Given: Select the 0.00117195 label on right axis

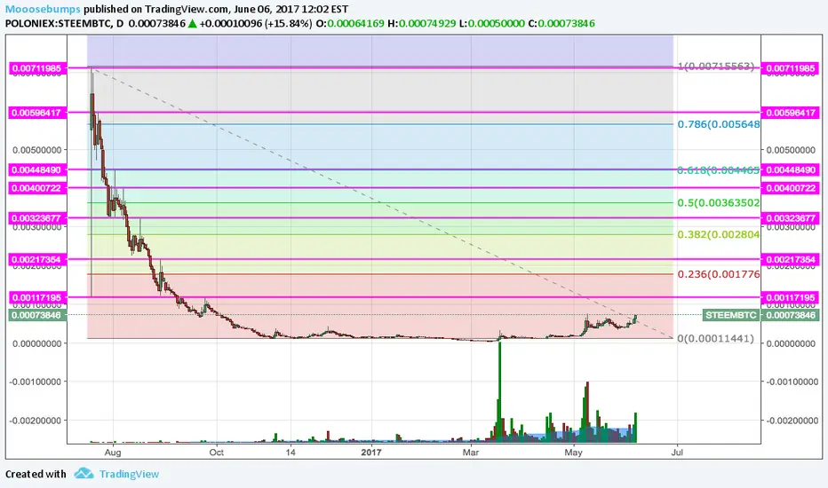Looking at the screenshot, I should (791, 297).
